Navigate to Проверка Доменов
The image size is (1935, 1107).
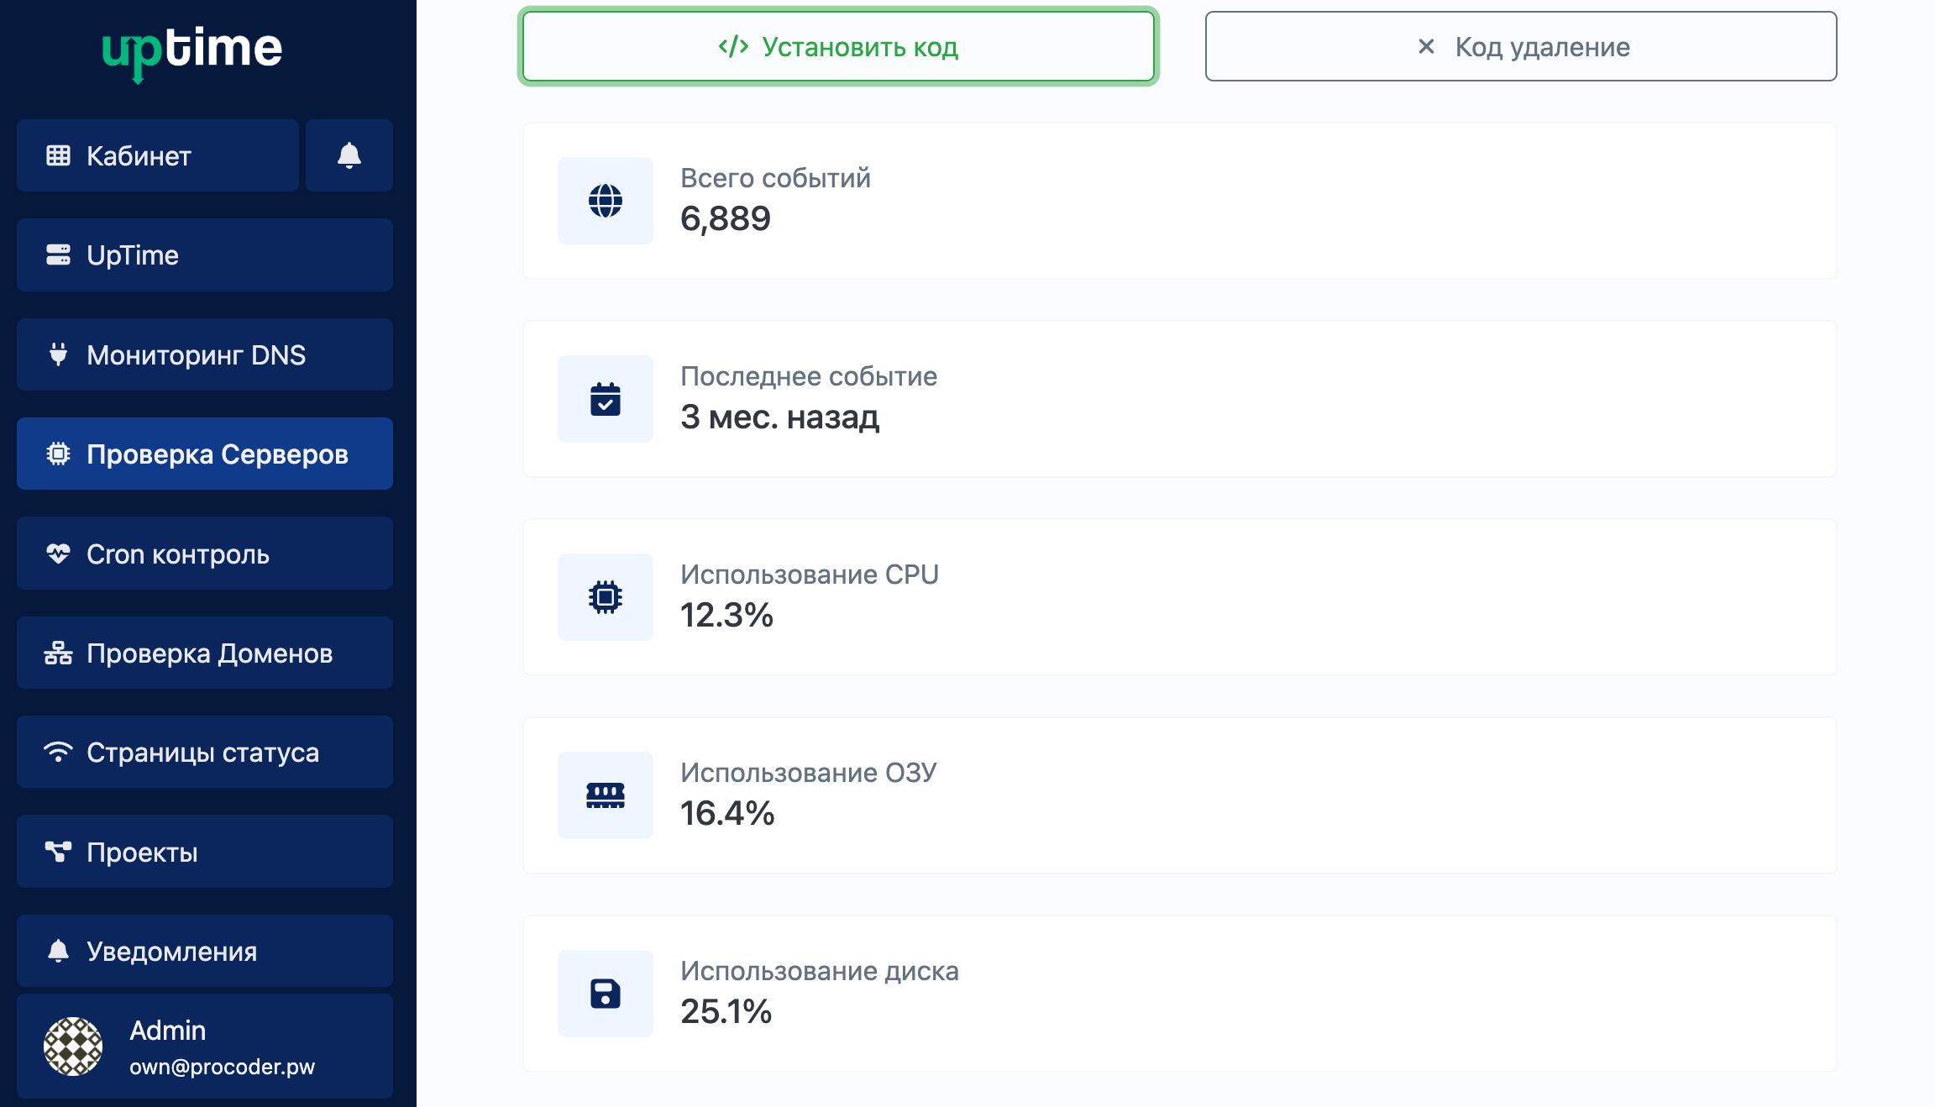(204, 653)
